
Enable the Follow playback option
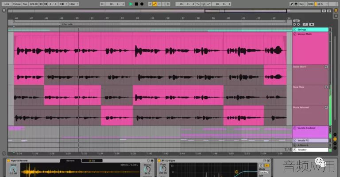[17, 4]
